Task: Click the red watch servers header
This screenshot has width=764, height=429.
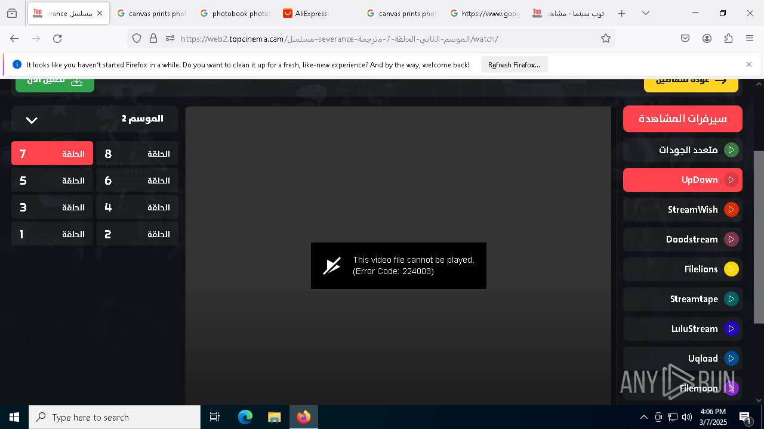Action: coord(683,119)
